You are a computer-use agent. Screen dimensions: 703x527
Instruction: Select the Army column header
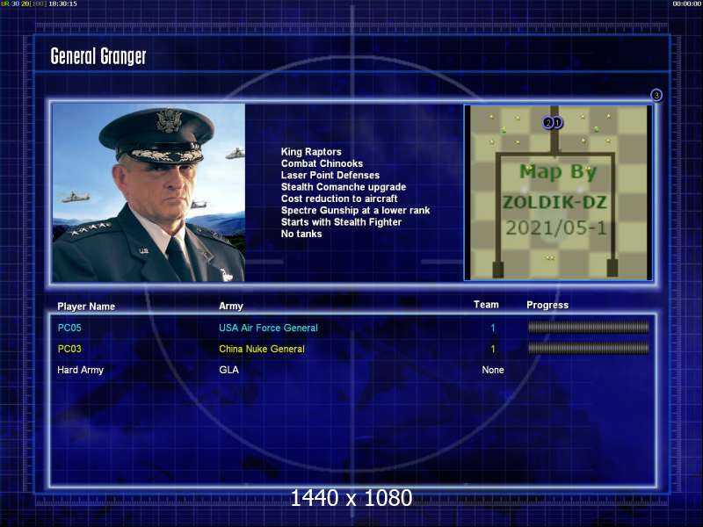[231, 306]
